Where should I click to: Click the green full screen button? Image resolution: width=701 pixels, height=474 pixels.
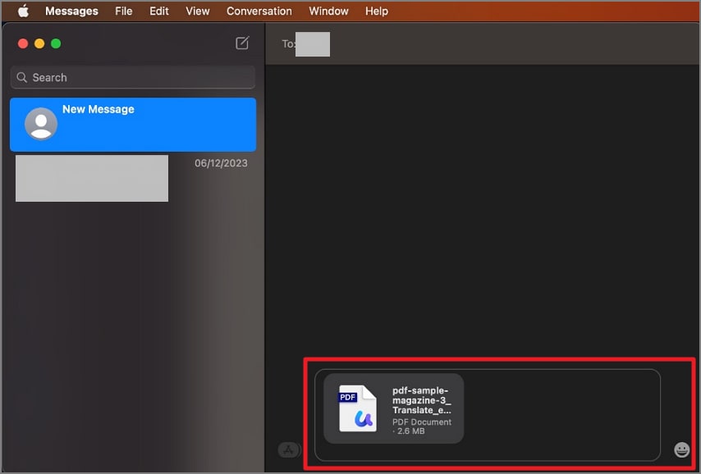pos(56,43)
